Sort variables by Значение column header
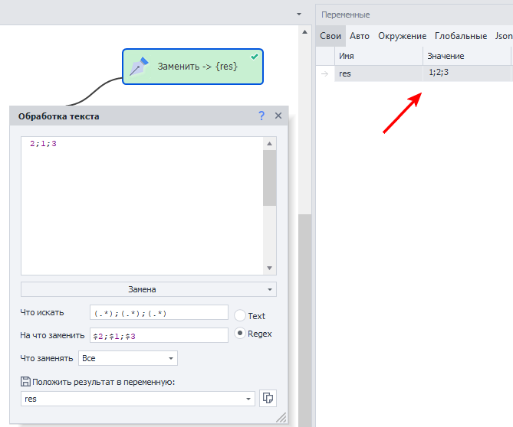The height and width of the screenshot is (427, 513). pyautogui.click(x=465, y=56)
